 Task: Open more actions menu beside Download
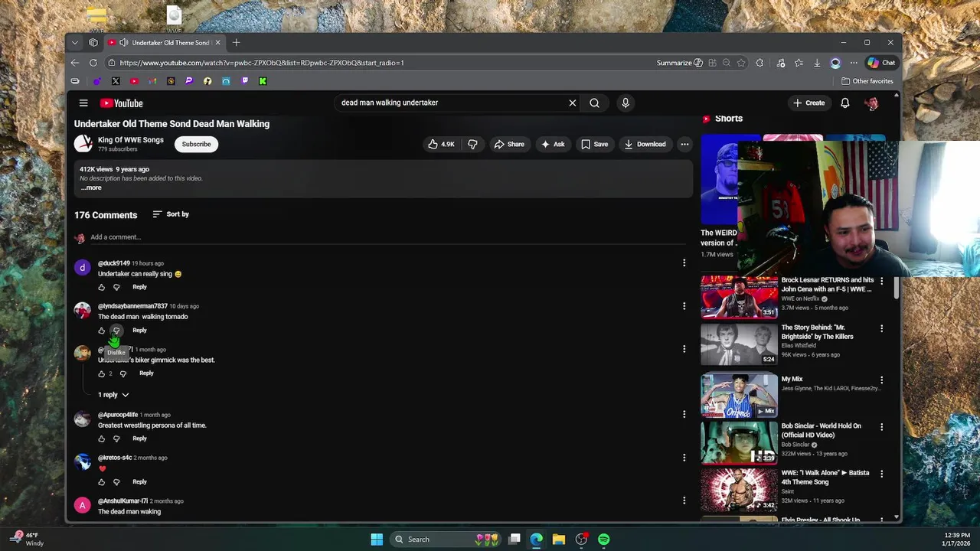pyautogui.click(x=684, y=144)
